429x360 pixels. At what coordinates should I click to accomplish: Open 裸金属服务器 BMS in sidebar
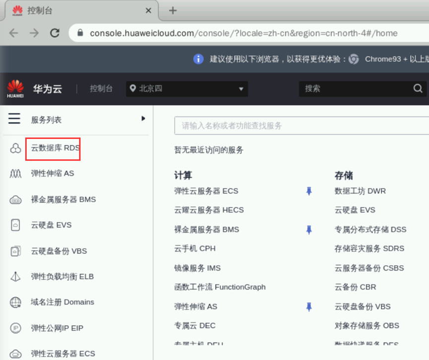[63, 200]
